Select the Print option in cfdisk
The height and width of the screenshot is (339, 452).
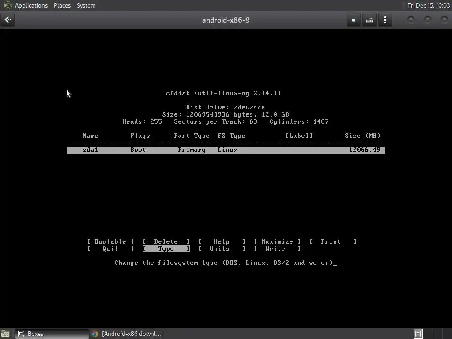[333, 241]
